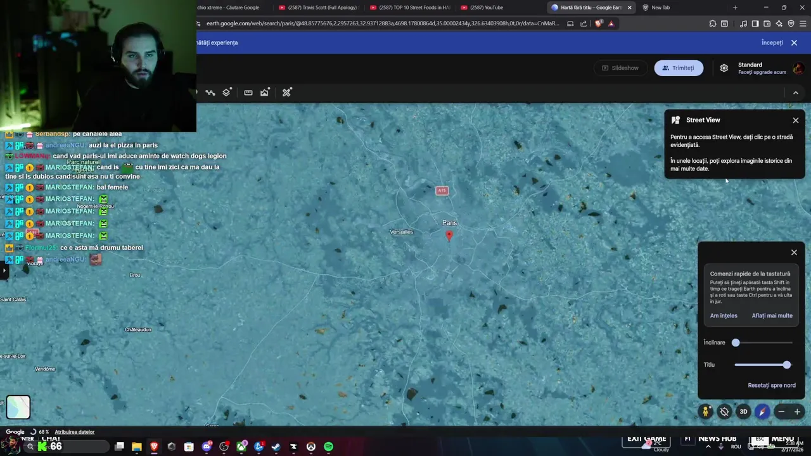Click Începeți in the blue banner

(772, 42)
